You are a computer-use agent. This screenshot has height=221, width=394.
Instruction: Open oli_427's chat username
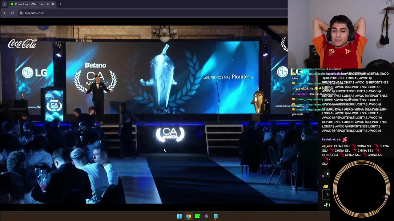[327, 146]
